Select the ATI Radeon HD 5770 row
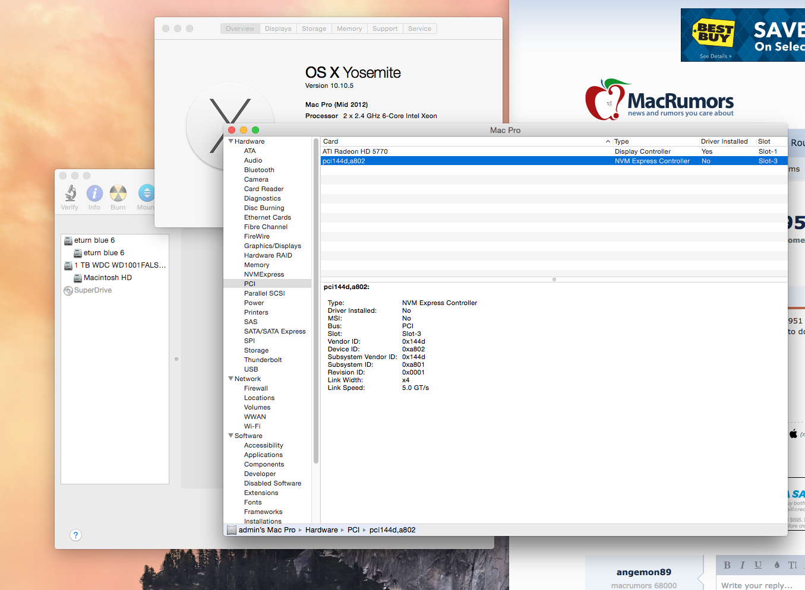Viewport: 805px width, 590px height. (x=554, y=151)
